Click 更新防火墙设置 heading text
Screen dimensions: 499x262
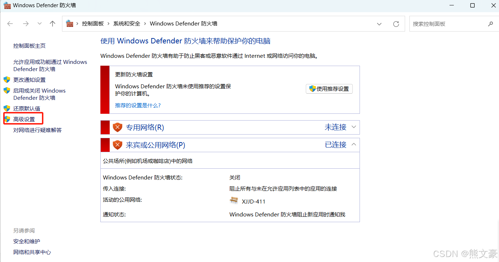point(134,75)
